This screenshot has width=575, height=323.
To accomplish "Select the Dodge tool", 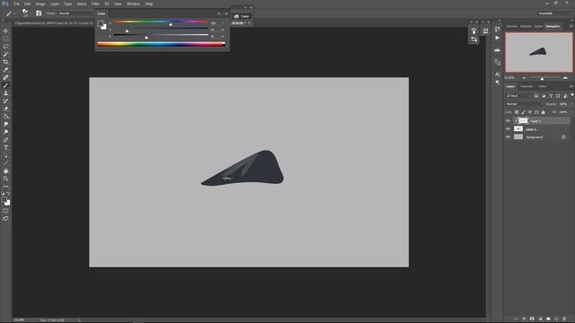I will point(5,132).
